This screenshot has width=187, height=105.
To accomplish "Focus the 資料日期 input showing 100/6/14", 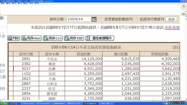I will pyautogui.click(x=79, y=19).
